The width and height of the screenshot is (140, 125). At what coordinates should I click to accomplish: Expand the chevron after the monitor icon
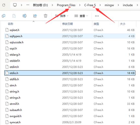[x=21, y=5]
